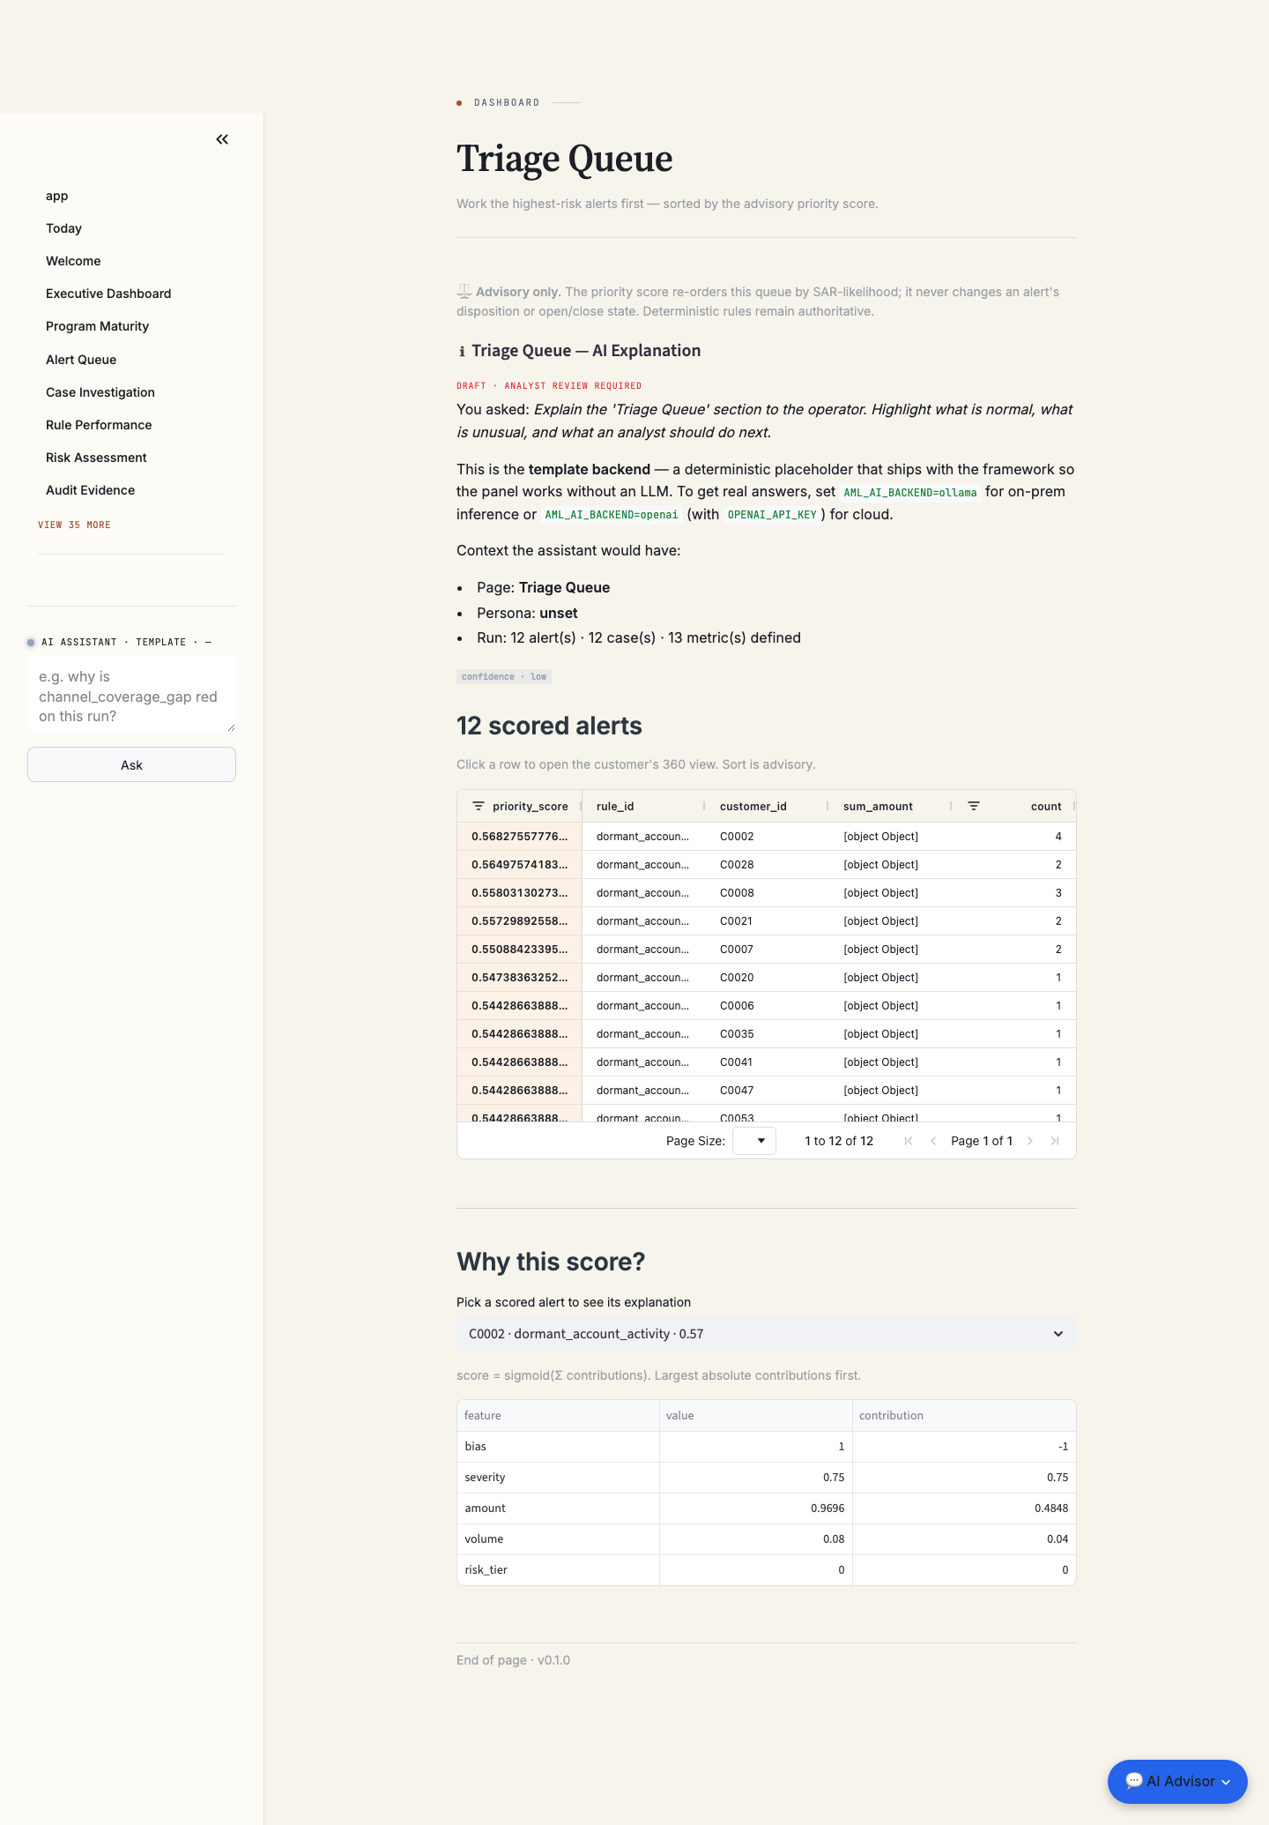
Task: Select the row for customer C0047
Action: tap(767, 1091)
